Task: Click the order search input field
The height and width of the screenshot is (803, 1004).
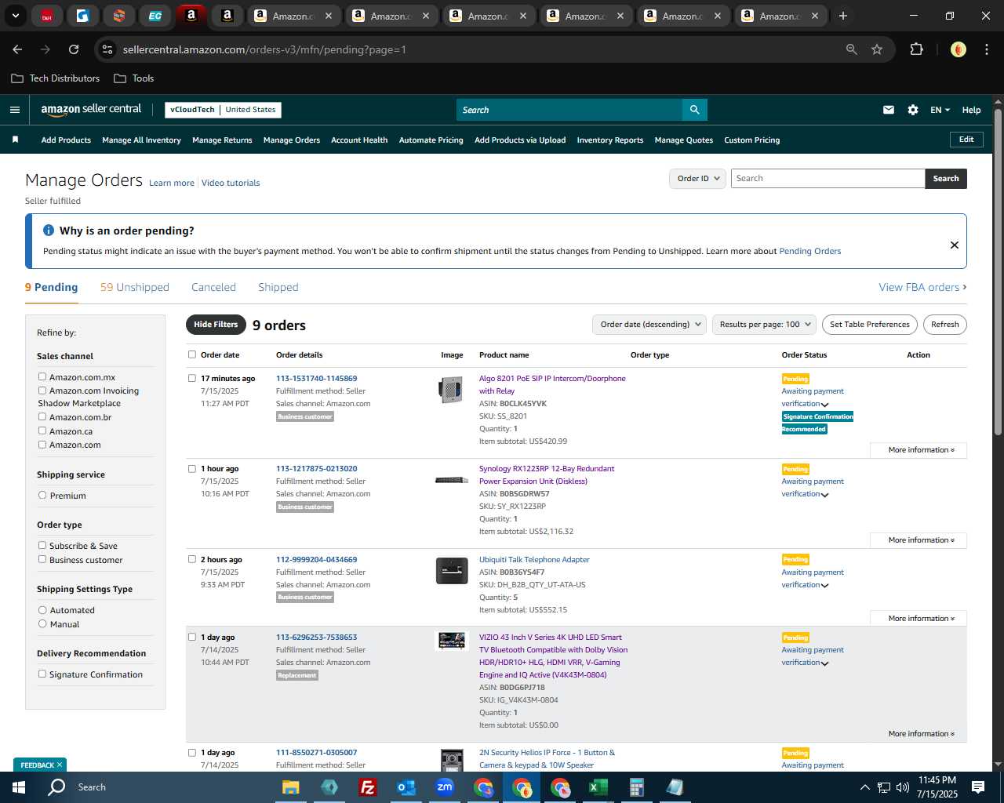Action: pos(828,179)
